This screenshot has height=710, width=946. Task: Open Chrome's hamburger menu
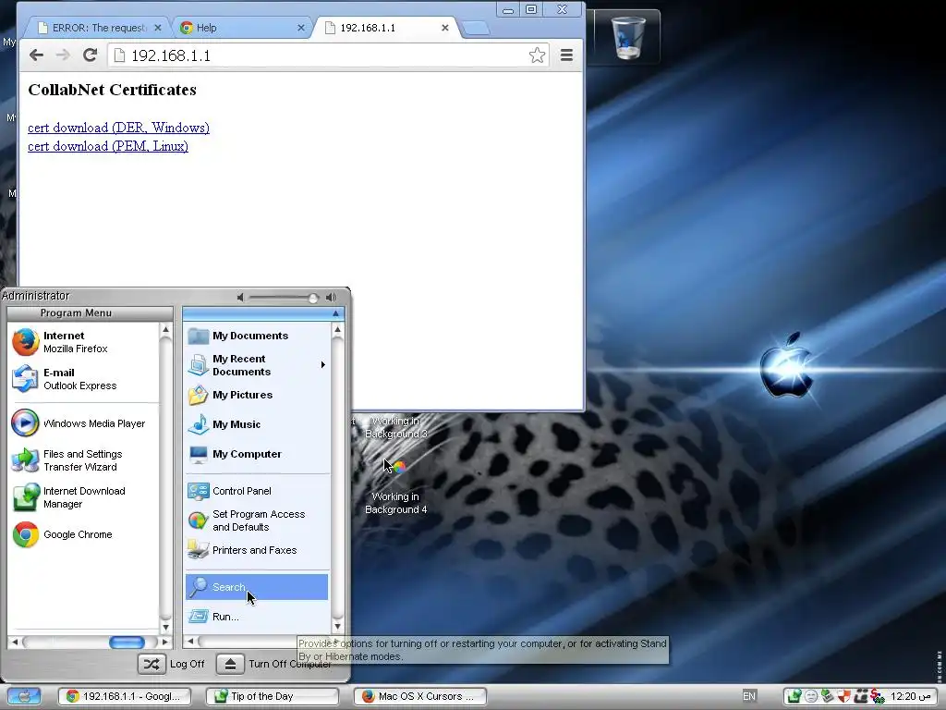tap(566, 55)
